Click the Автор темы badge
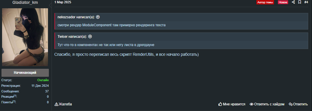 tap(265, 2)
